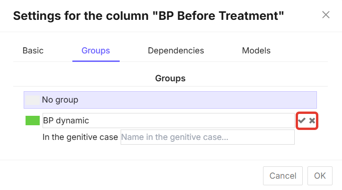Go to the Models tab
Viewport: 342px width, 190px height.
click(256, 51)
